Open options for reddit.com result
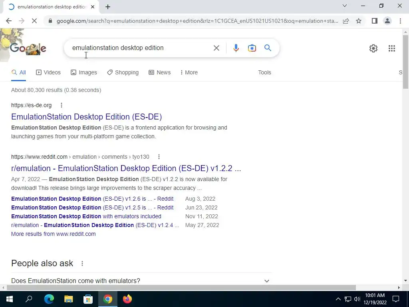The width and height of the screenshot is (409, 307). [159, 157]
